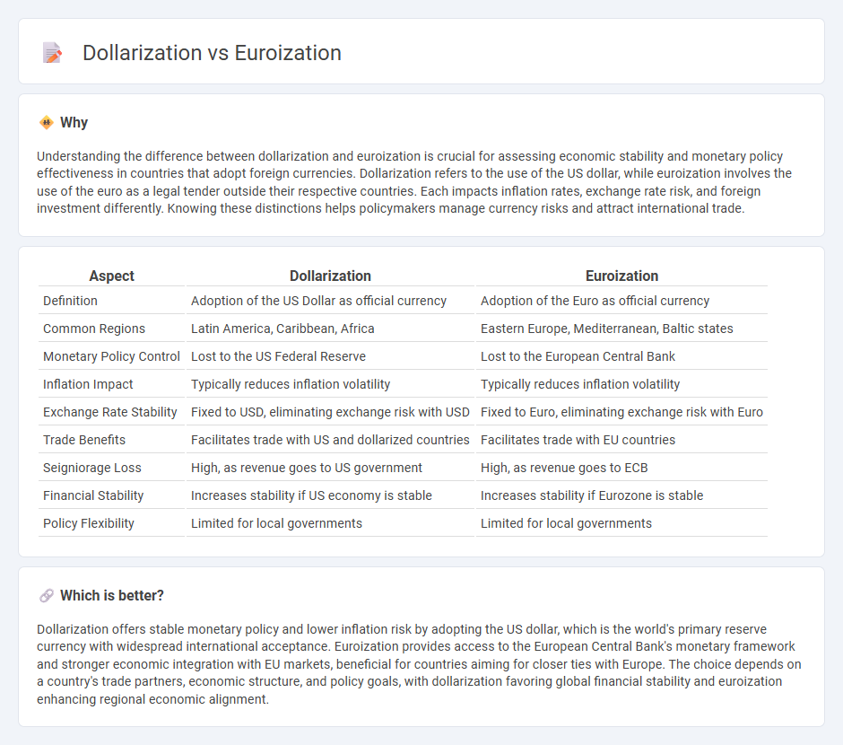843x745 pixels.
Task: Click 'Increases stability if US economy is stable'
Action: pos(311,495)
